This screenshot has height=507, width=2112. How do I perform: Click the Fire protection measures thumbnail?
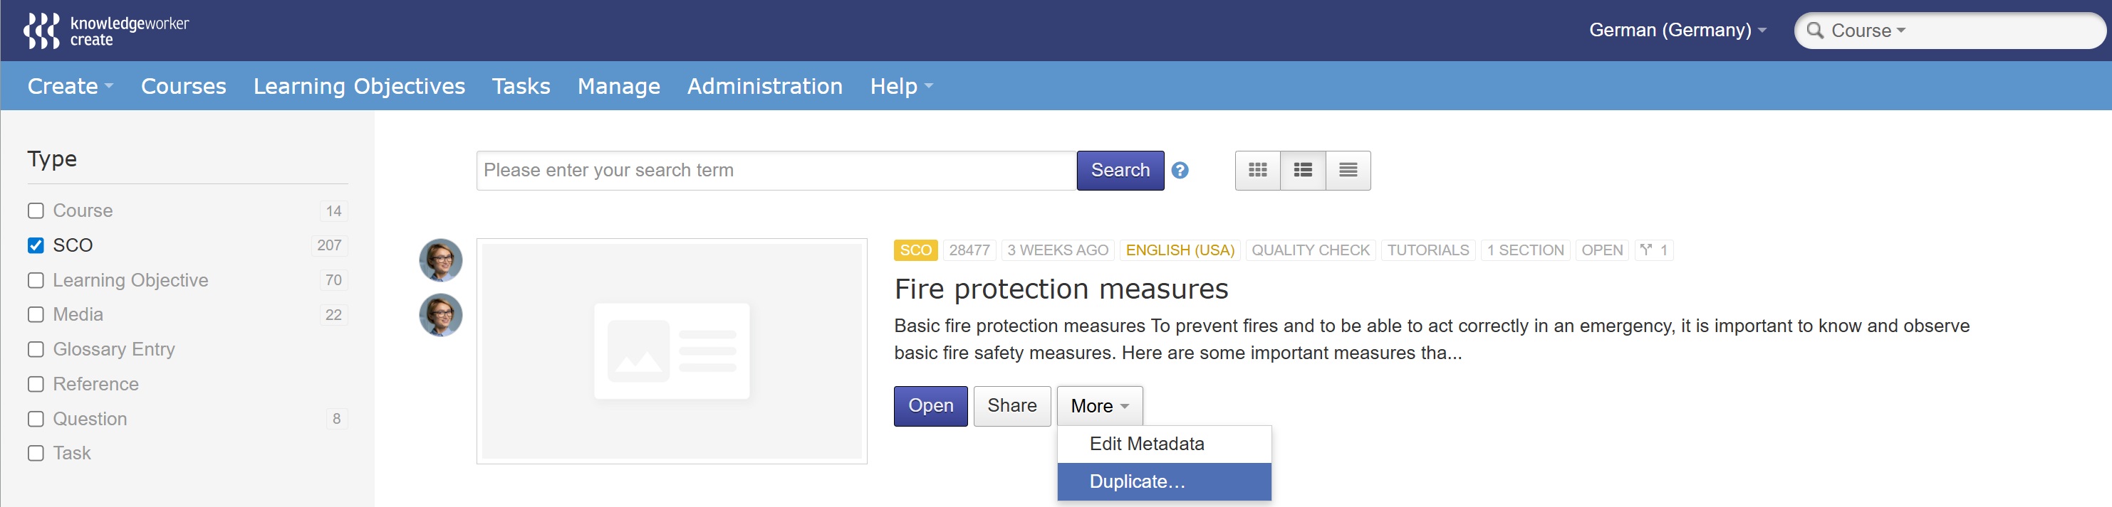pos(671,351)
